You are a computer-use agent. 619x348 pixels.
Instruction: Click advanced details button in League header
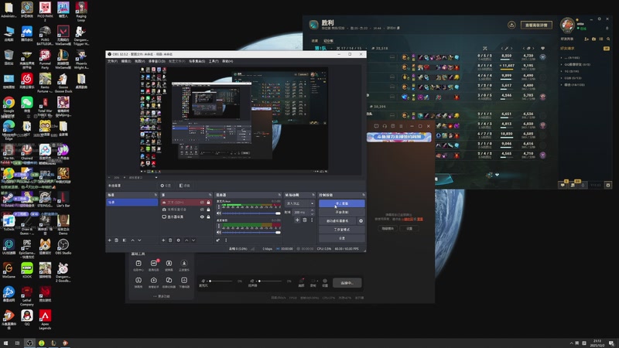(536, 25)
